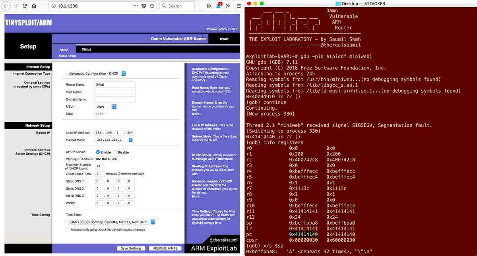This screenshot has height=256, width=477.
Task: Click the DVAR header label
Action: (x=224, y=39)
